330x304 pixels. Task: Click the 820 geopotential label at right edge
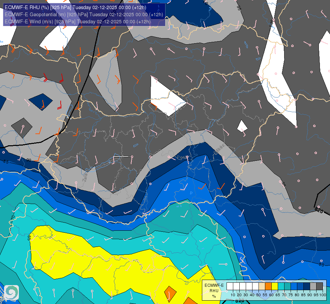(319, 210)
